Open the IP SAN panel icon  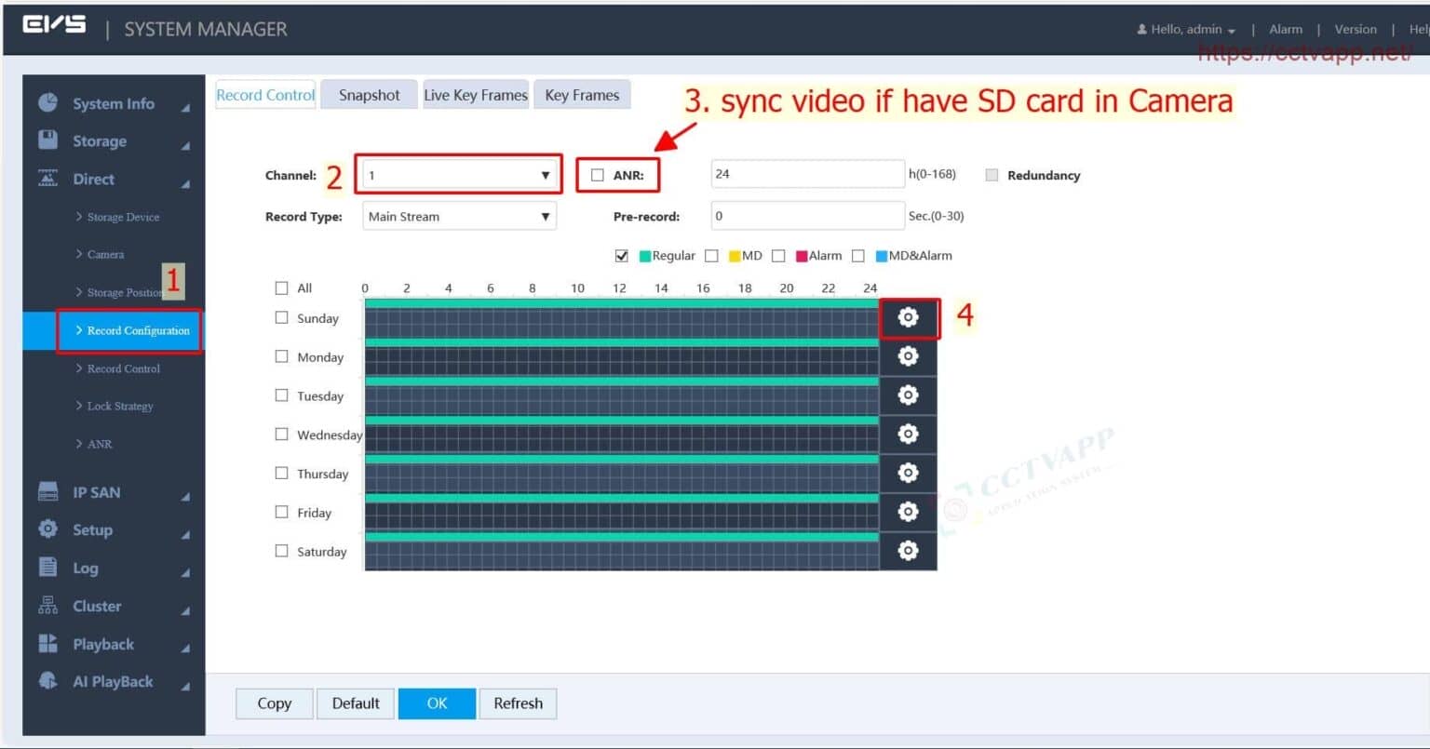pyautogui.click(x=47, y=491)
